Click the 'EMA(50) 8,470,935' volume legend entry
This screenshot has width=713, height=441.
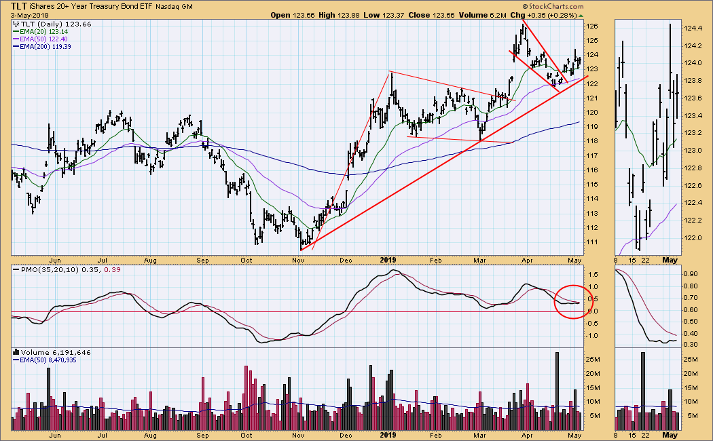48,360
